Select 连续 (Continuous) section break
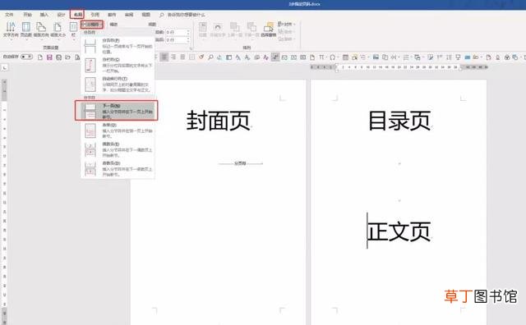This screenshot has height=325, width=526. 118,130
